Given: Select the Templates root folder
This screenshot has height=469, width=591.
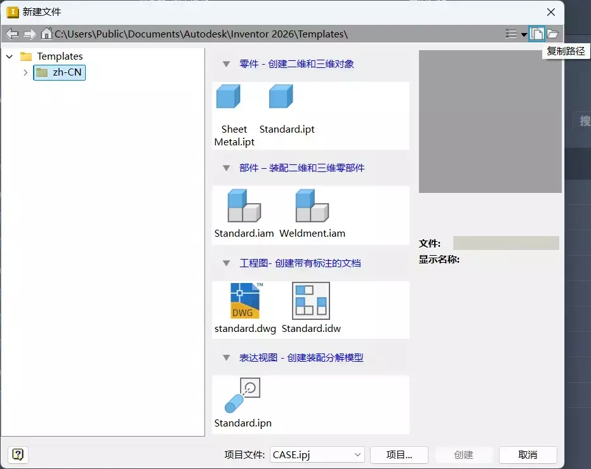Looking at the screenshot, I should coord(51,56).
